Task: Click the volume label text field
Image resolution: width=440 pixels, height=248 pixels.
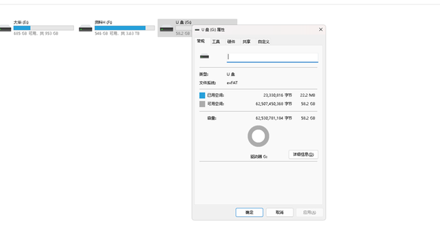Action: pyautogui.click(x=272, y=57)
